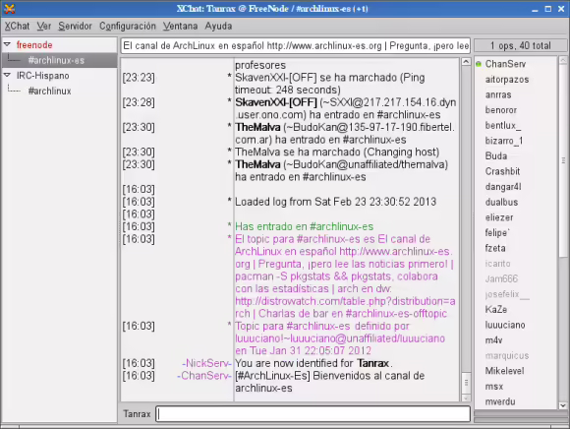
Task: Open the XChat menu
Action: point(17,27)
